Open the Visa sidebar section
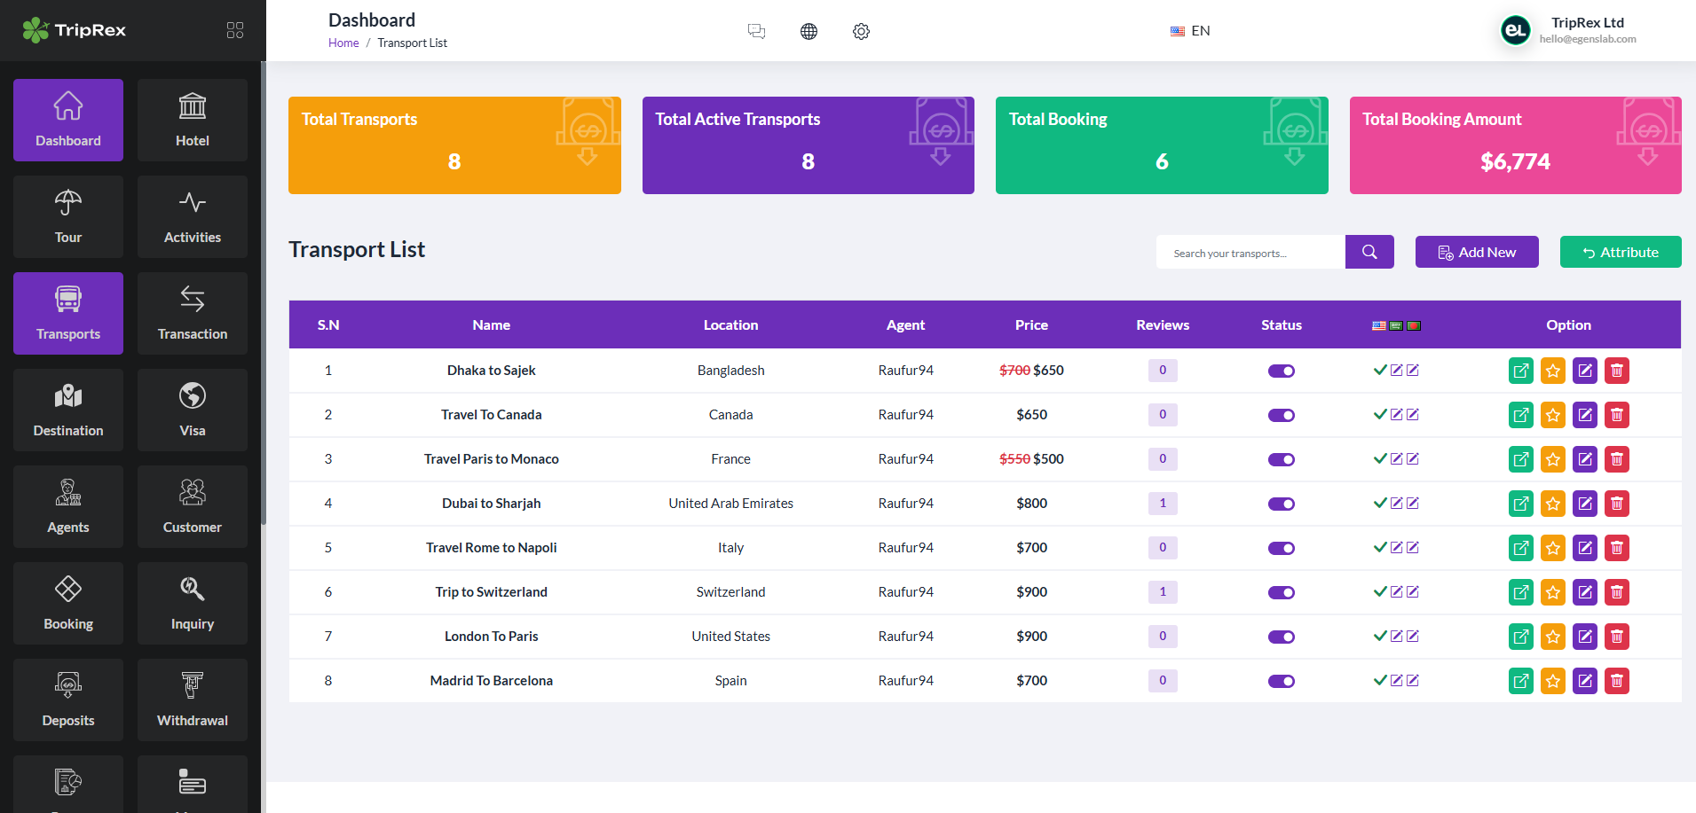Image resolution: width=1696 pixels, height=813 pixels. 193,410
